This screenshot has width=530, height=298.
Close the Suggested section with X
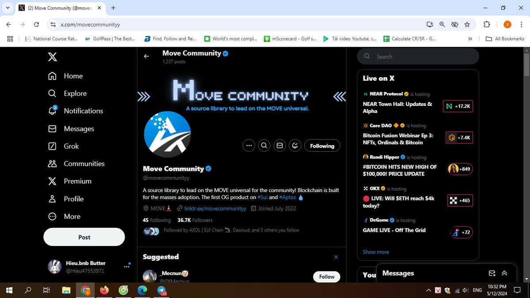[336, 257]
